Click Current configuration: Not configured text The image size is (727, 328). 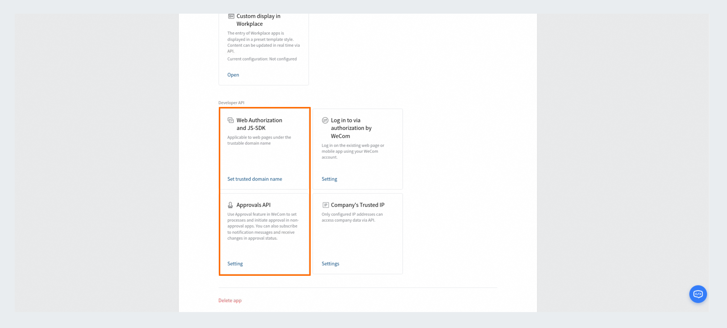(x=262, y=59)
